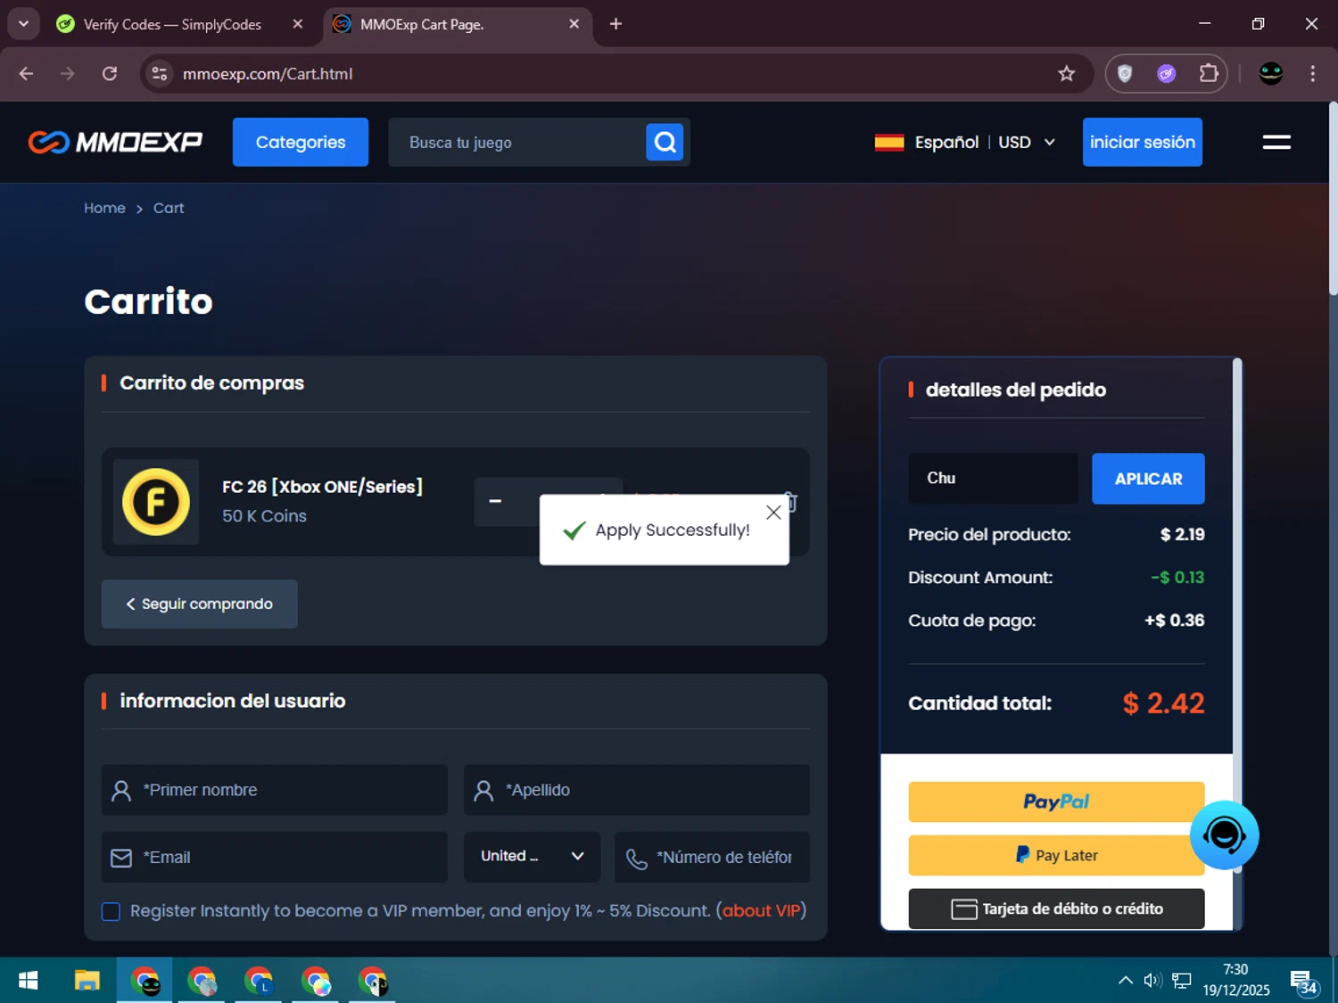
Task: Click the MMOEXP logo
Action: tap(115, 142)
